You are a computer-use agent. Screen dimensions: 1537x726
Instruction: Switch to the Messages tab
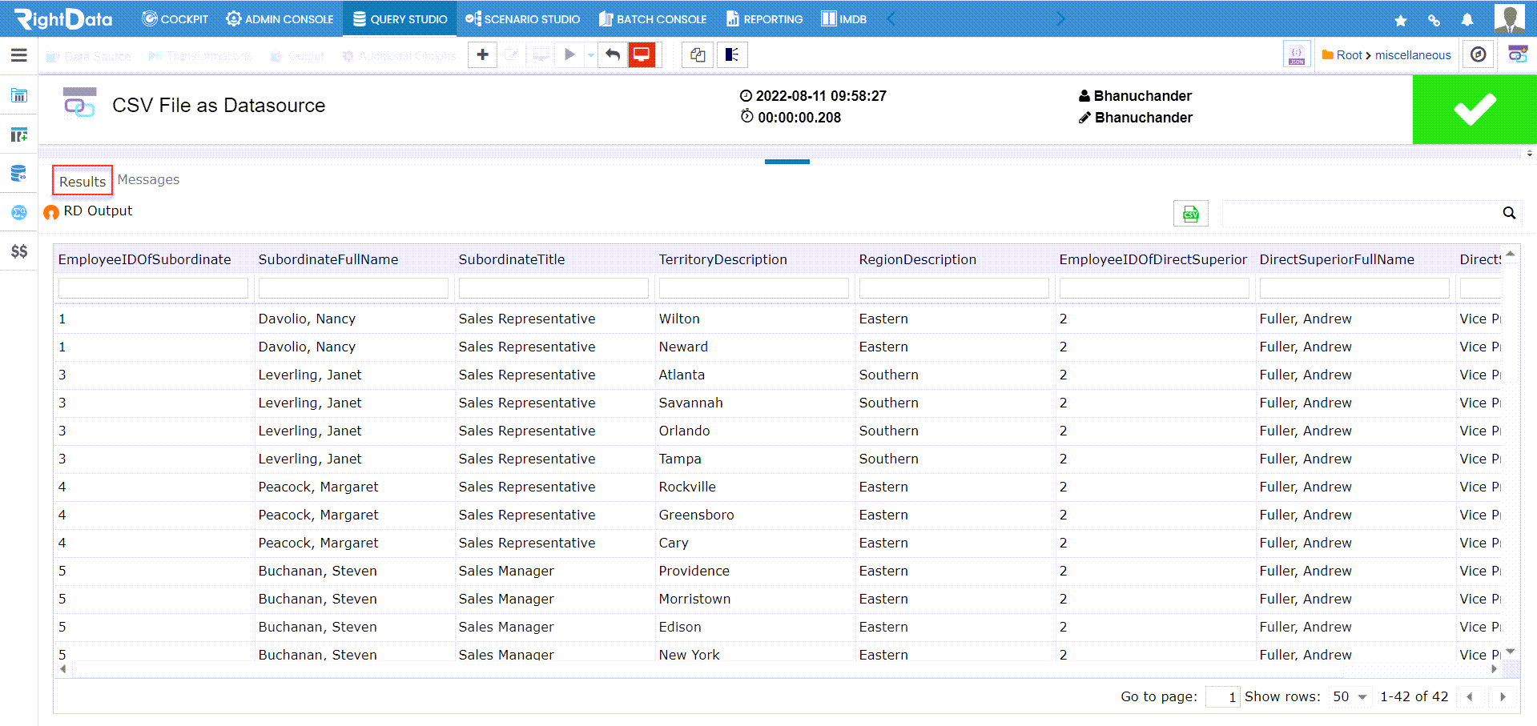[x=147, y=179]
